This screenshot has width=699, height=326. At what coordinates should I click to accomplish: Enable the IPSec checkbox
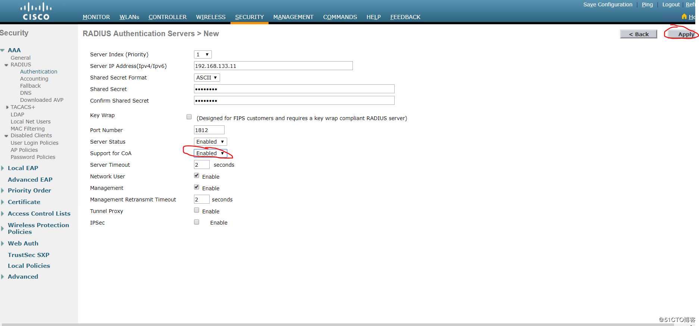197,222
